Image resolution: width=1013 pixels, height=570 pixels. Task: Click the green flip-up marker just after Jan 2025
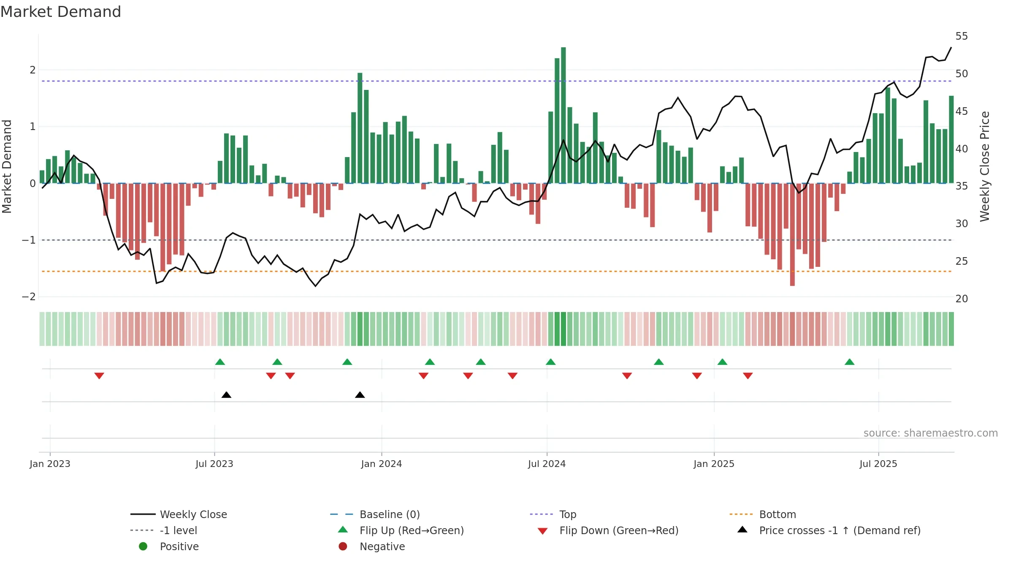click(723, 362)
